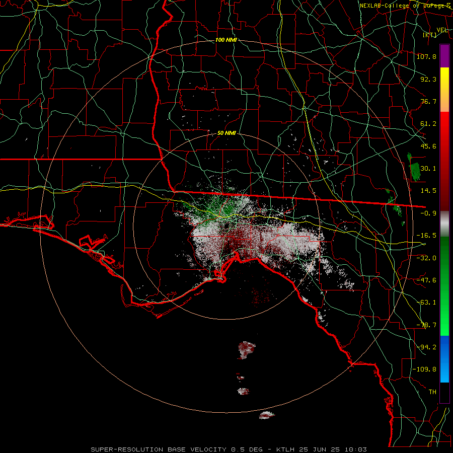The height and width of the screenshot is (453, 453).
Task: Click the 61.2 value on velocity scale
Action: [428, 124]
